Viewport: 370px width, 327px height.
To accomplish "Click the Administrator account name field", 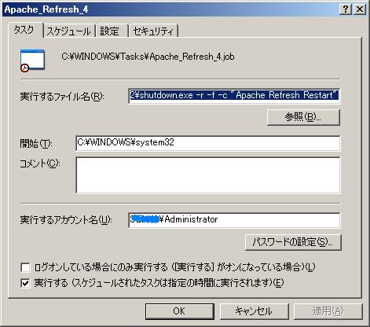I will (x=234, y=220).
